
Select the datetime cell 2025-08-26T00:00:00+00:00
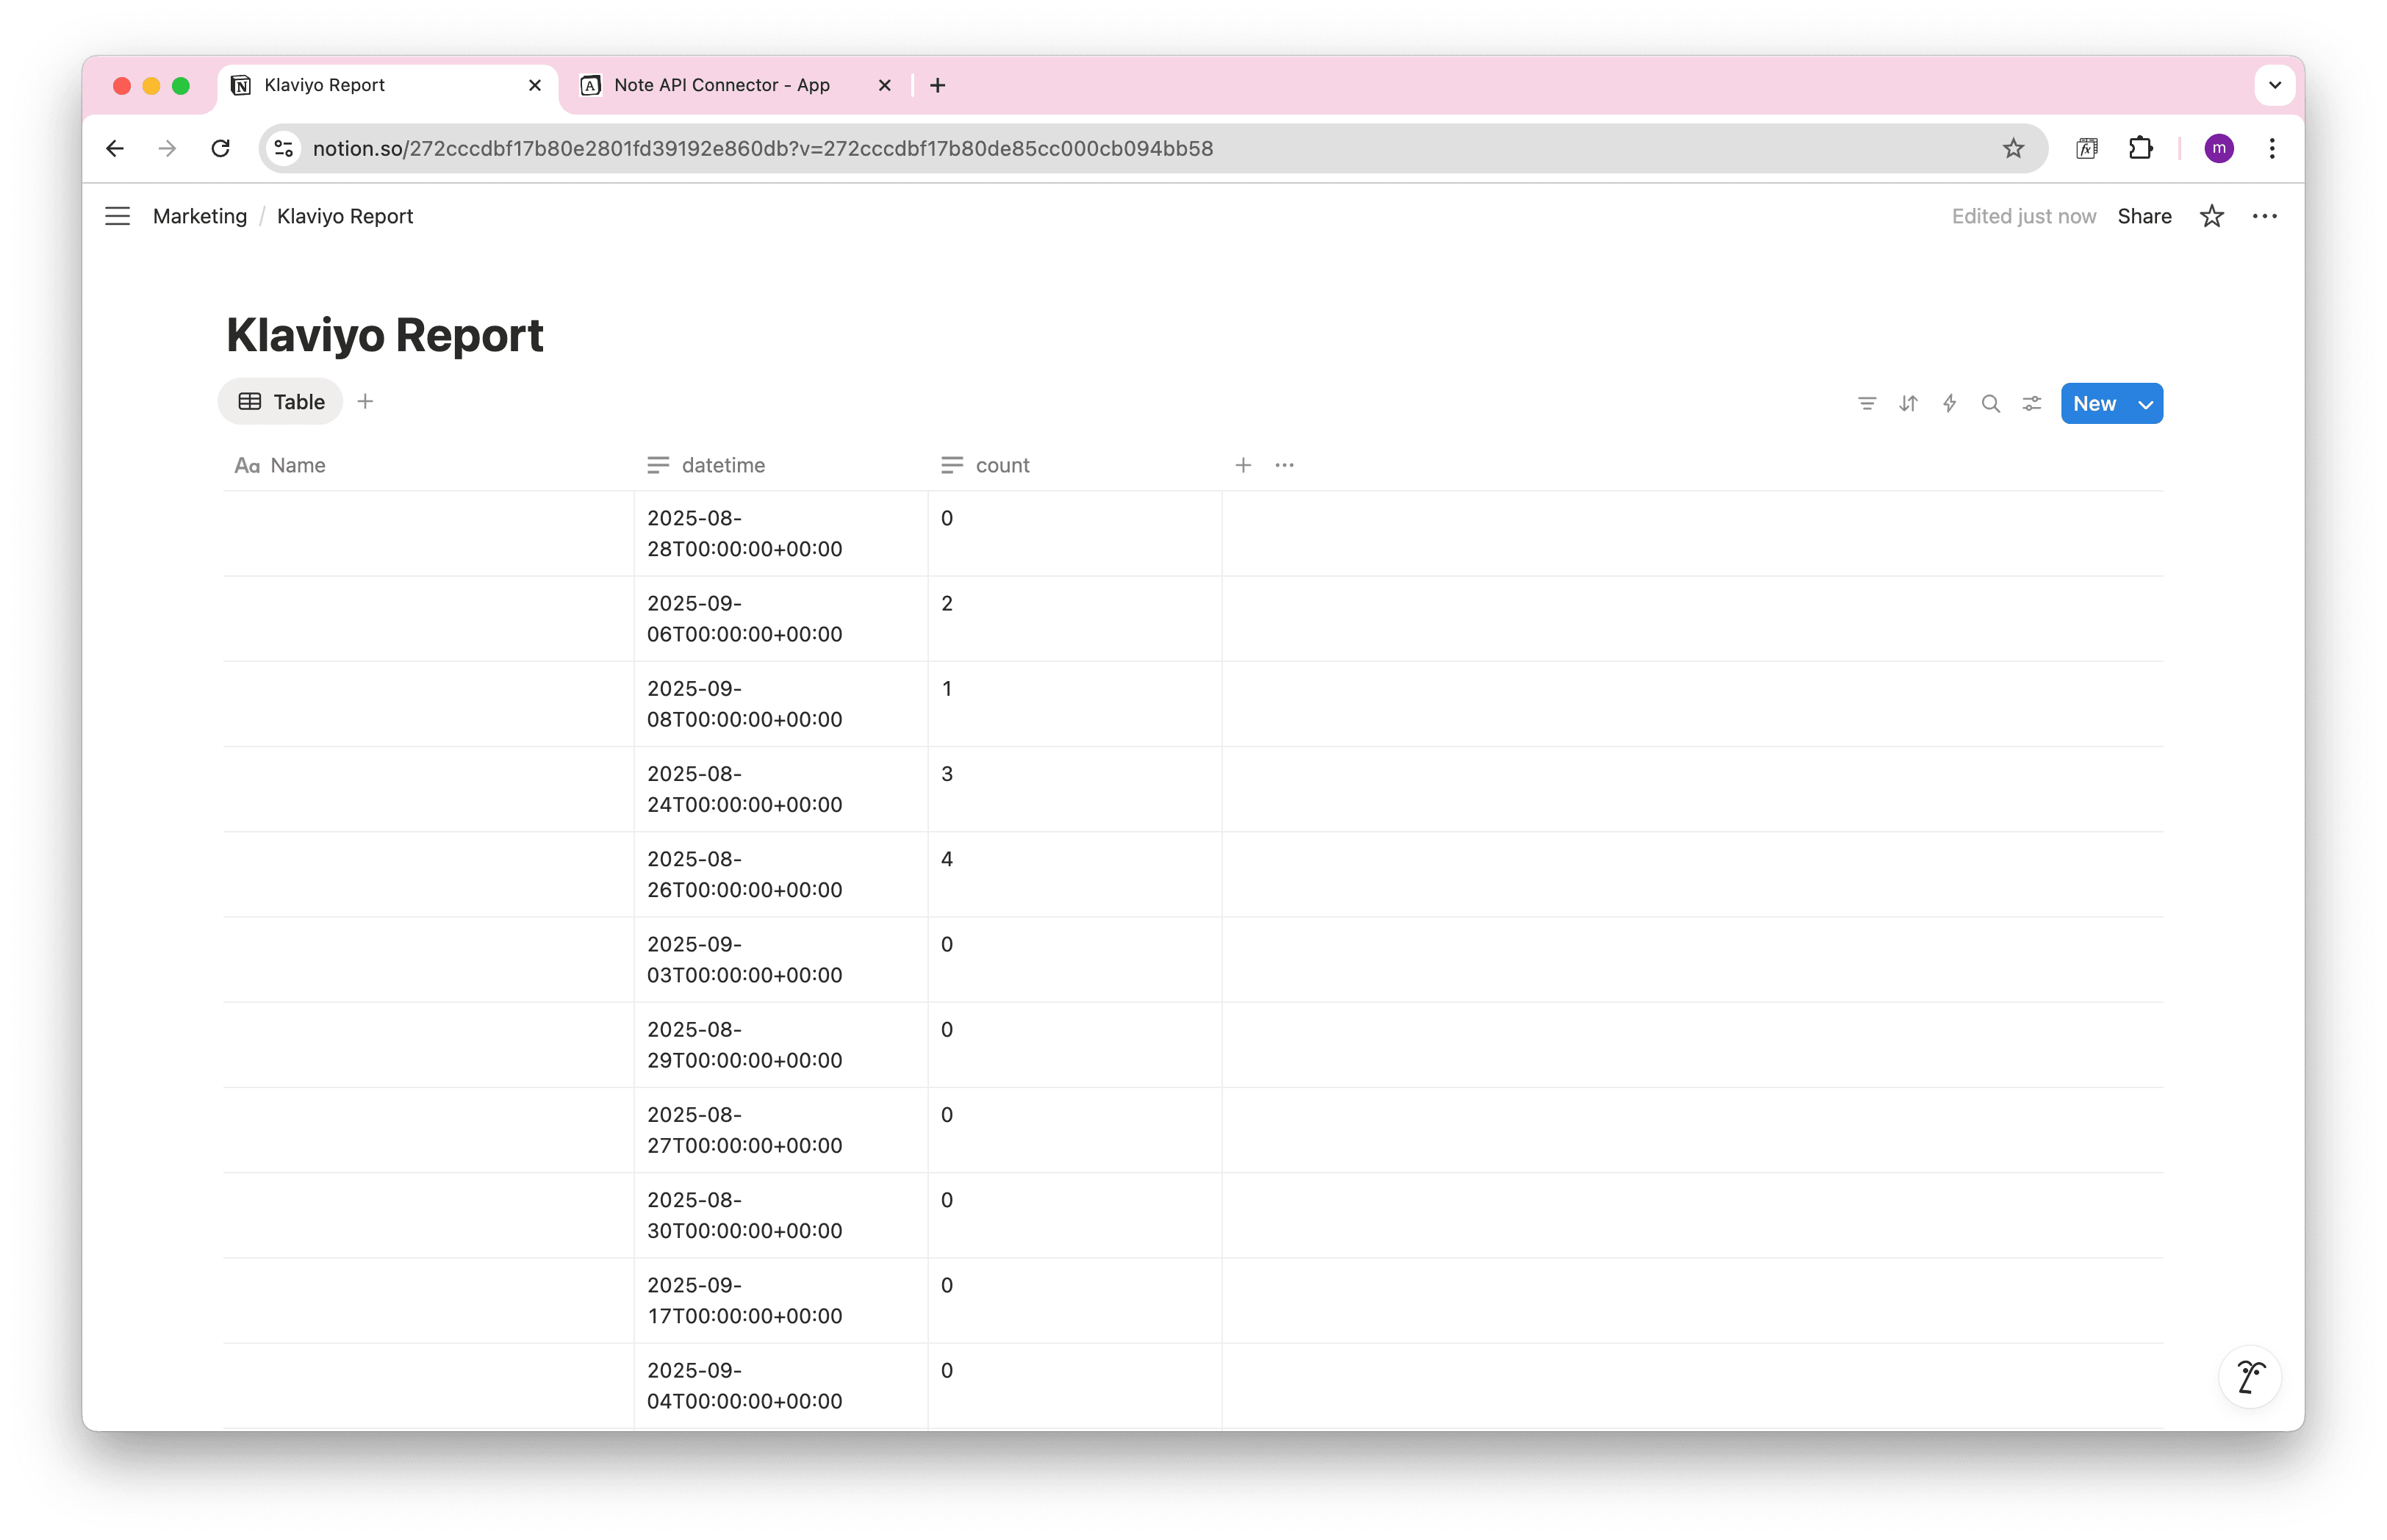click(781, 874)
